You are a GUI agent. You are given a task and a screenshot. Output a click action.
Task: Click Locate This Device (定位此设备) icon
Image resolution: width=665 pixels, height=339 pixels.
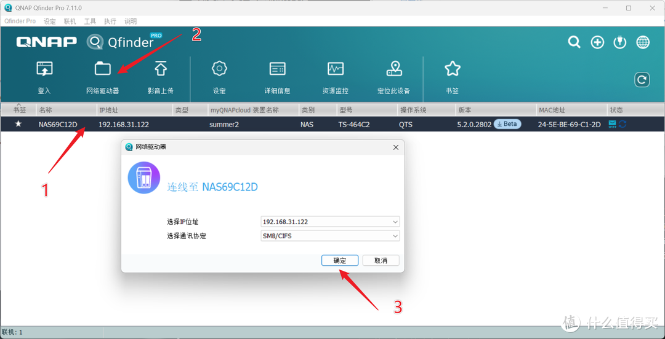coord(394,69)
